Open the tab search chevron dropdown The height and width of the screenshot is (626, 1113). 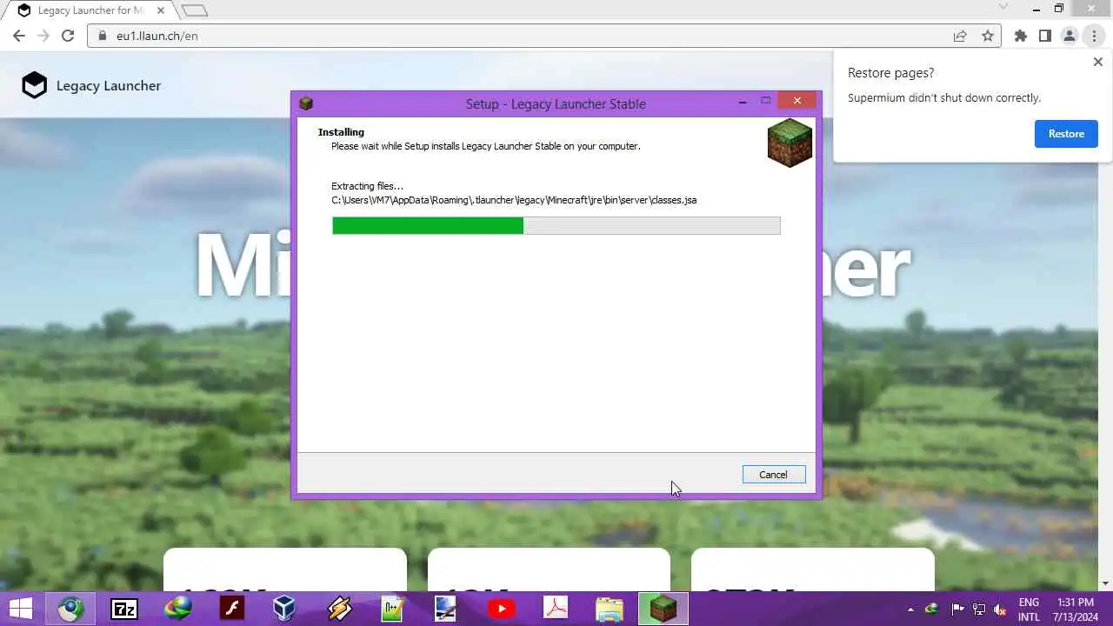pyautogui.click(x=1003, y=7)
